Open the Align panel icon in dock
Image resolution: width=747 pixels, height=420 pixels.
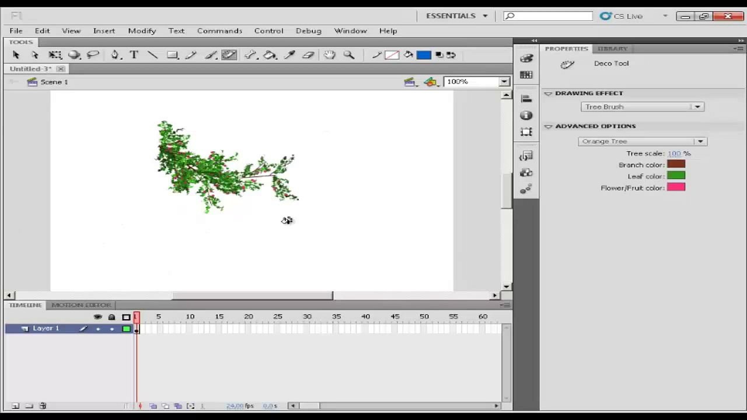(526, 98)
